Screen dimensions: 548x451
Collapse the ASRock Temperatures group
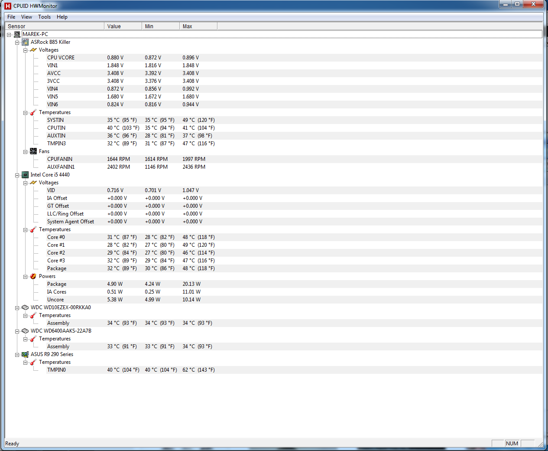(x=25, y=113)
